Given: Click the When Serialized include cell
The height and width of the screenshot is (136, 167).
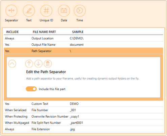Looking at the screenshot, I should click(x=16, y=110).
